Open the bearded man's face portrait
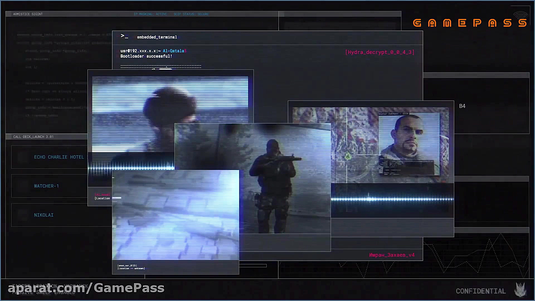This screenshot has height=301, width=535. pyautogui.click(x=409, y=144)
